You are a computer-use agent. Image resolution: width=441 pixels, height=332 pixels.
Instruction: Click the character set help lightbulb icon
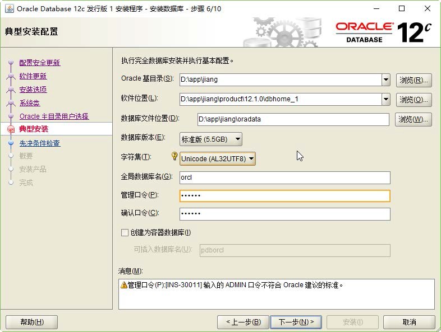pos(174,156)
